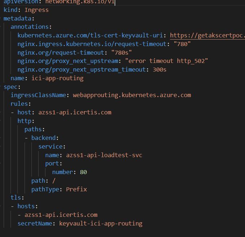The image size is (245, 237).
Task: Click the 'kind' key text
Action: pyautogui.click(x=10, y=10)
